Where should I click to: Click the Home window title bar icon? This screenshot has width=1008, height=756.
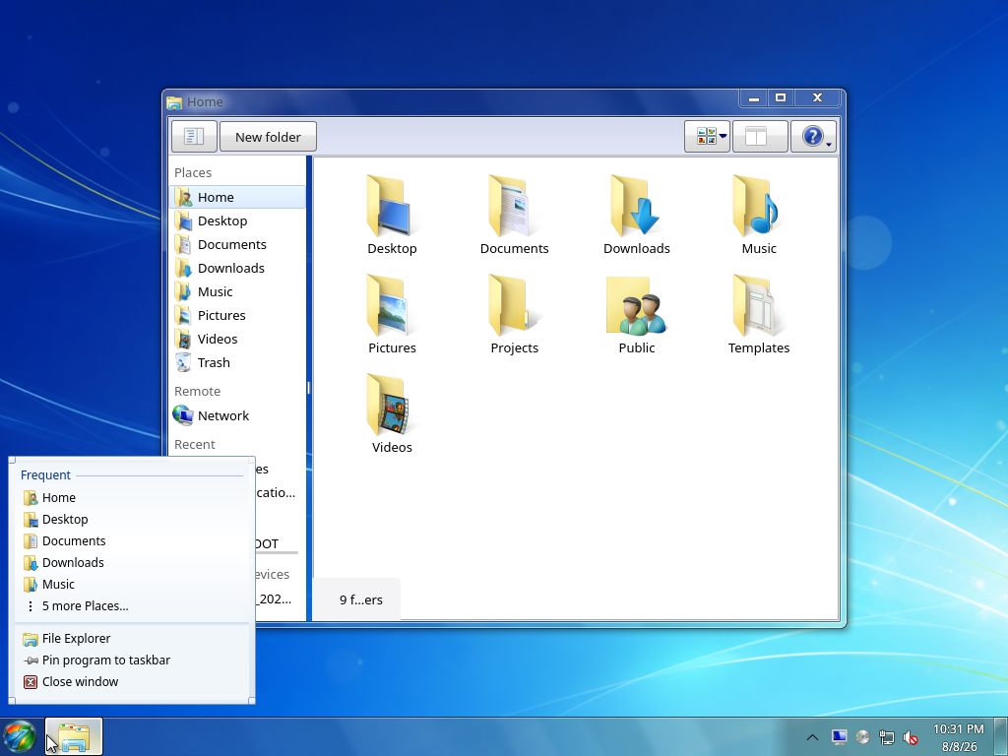(x=174, y=102)
